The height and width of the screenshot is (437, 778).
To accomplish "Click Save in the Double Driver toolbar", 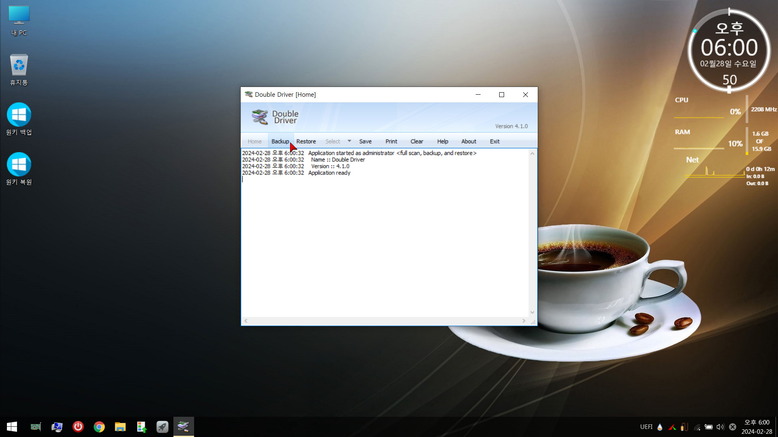I will click(x=365, y=141).
